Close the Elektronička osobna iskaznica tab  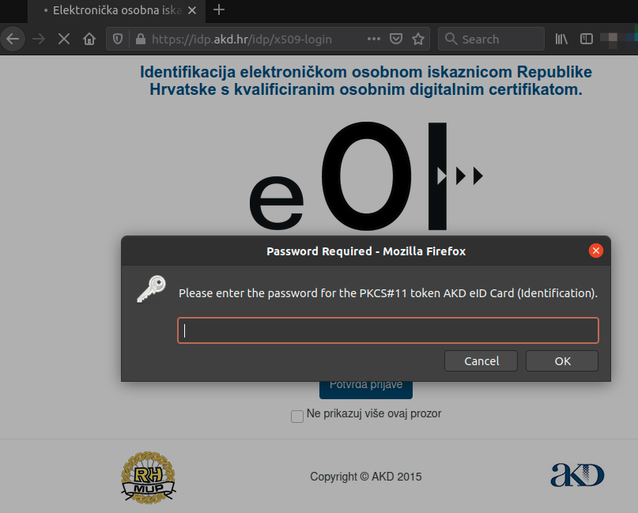[192, 10]
